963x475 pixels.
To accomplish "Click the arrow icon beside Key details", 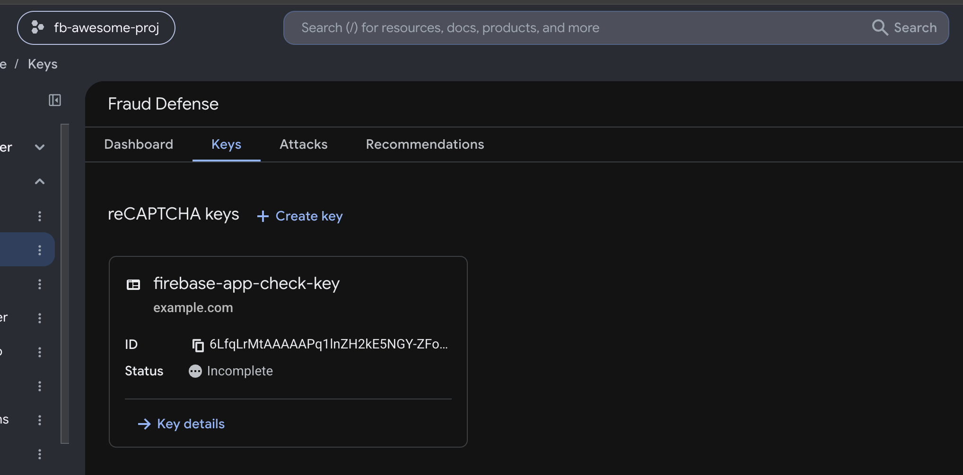I will pos(144,424).
